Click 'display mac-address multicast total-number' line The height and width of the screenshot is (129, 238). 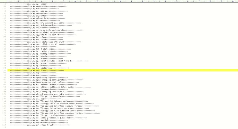coord(51,87)
